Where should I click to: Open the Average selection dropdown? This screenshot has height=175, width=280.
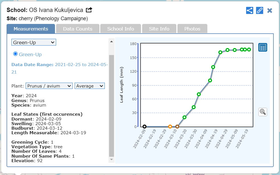[89, 86]
